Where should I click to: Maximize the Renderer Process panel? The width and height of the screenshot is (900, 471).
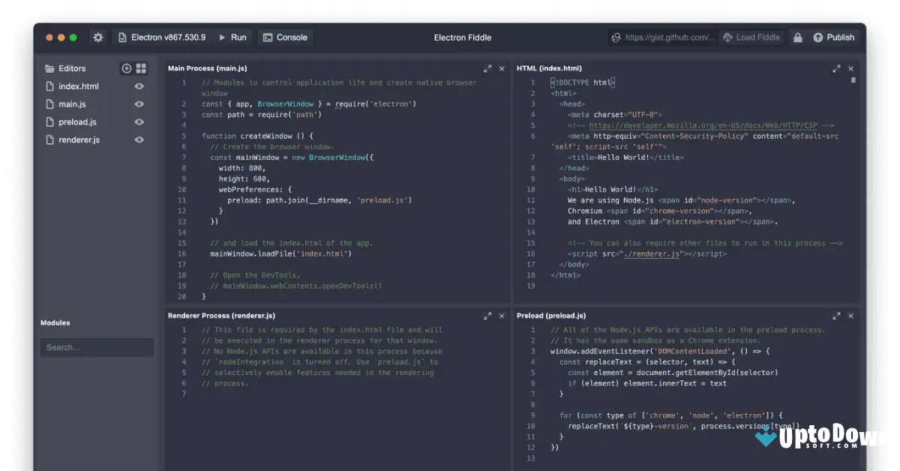(x=487, y=316)
